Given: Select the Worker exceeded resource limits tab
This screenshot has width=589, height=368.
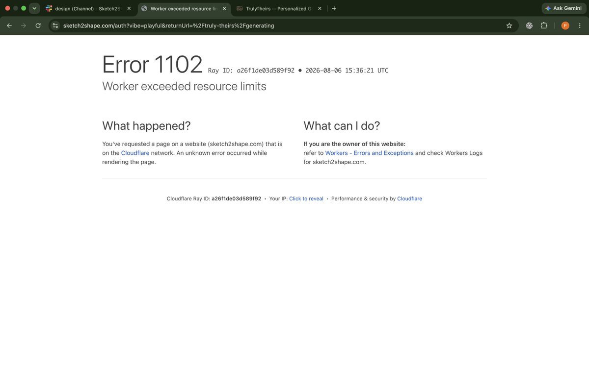Looking at the screenshot, I should click(x=184, y=8).
